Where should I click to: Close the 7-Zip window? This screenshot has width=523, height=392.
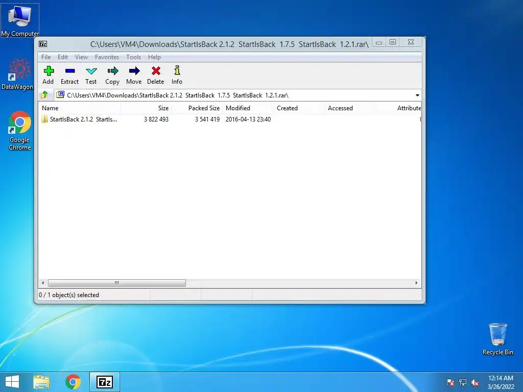pyautogui.click(x=411, y=42)
